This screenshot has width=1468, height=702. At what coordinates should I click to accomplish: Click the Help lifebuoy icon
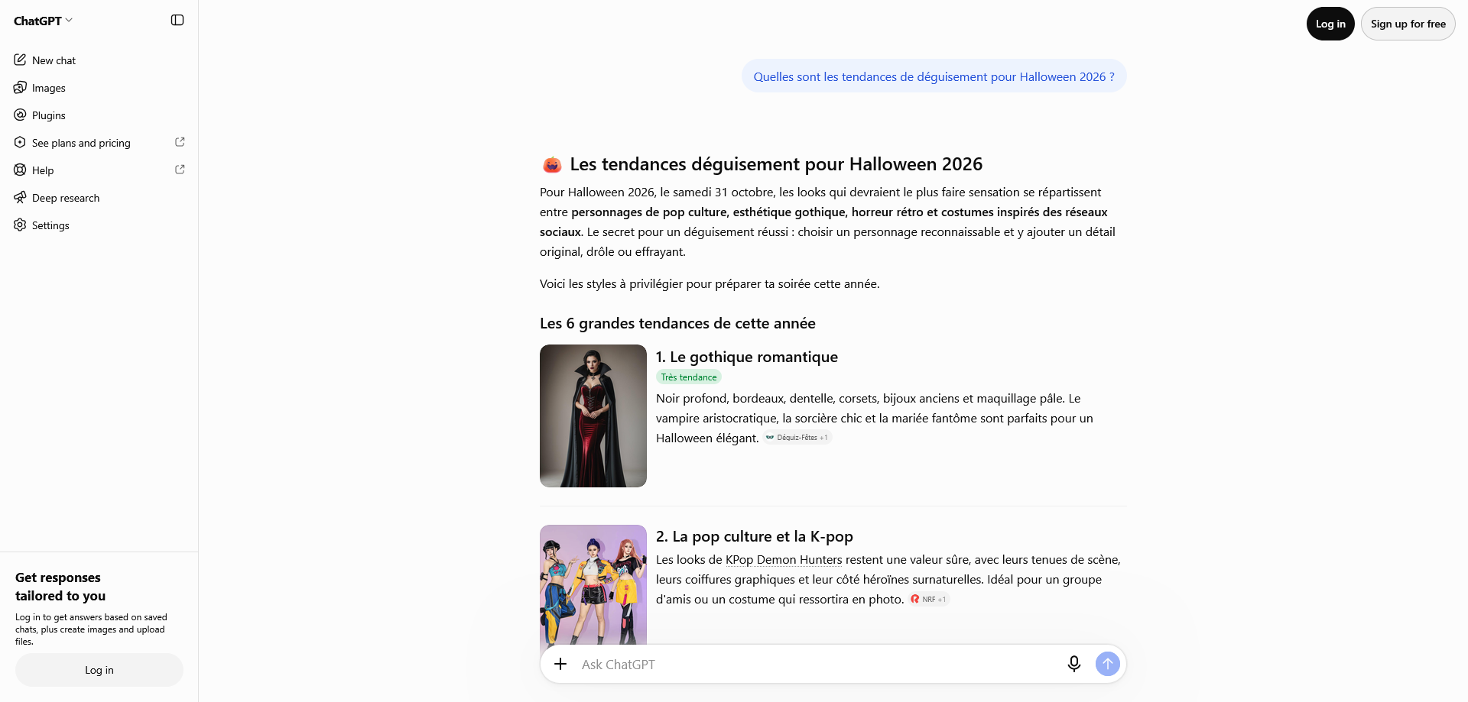(x=20, y=170)
